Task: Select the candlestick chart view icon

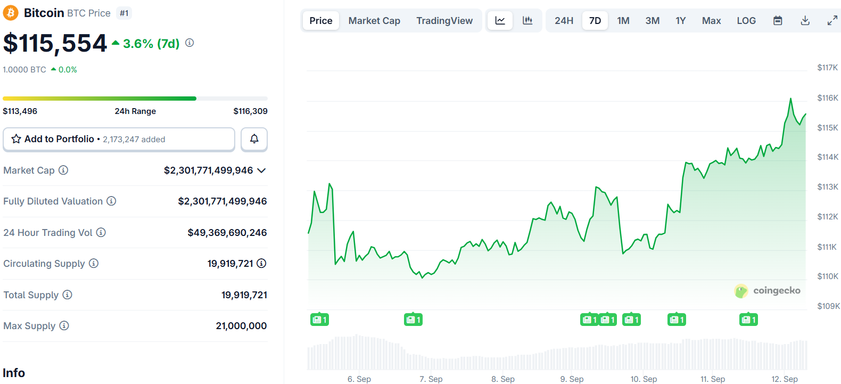Action: tap(527, 21)
